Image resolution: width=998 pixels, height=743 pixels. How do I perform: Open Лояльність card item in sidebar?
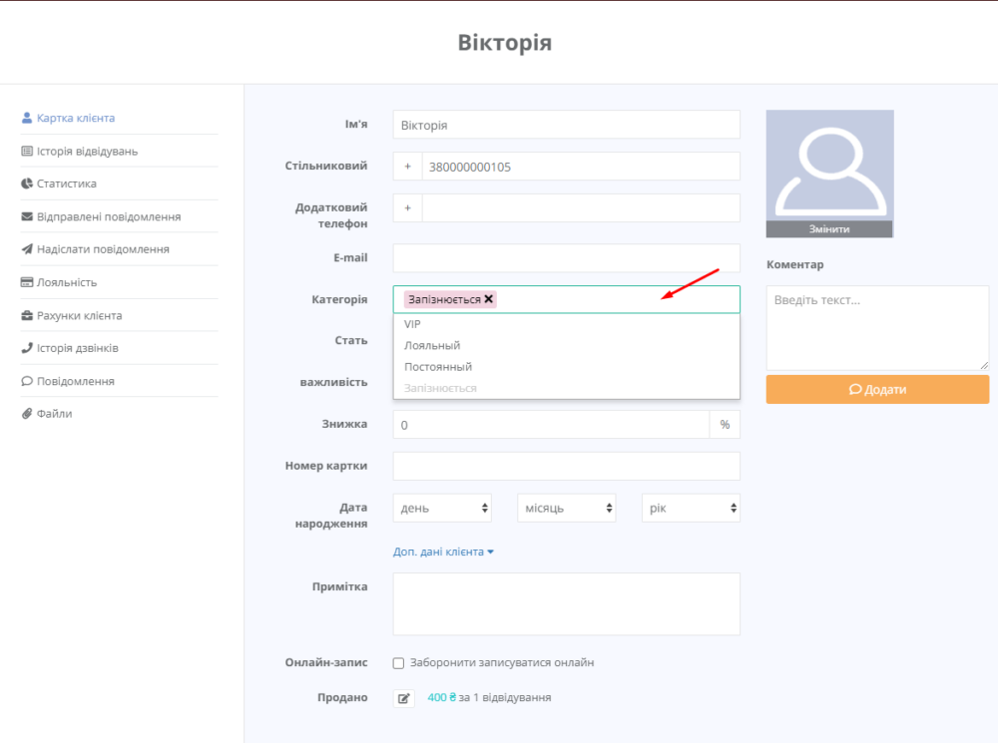click(x=59, y=282)
